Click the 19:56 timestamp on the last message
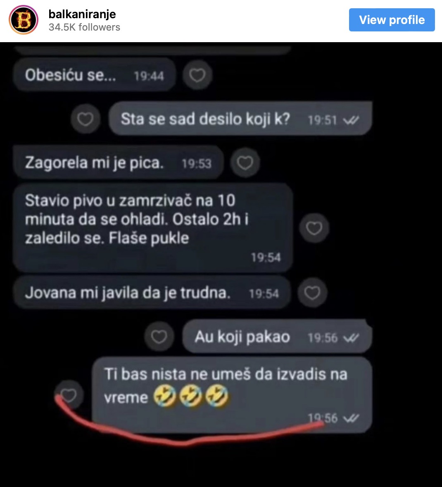 click(x=323, y=418)
